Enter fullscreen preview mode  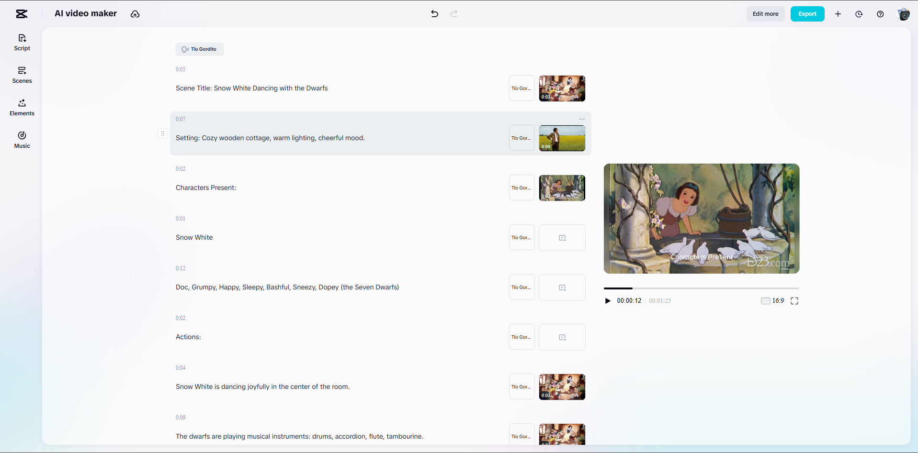(x=794, y=301)
